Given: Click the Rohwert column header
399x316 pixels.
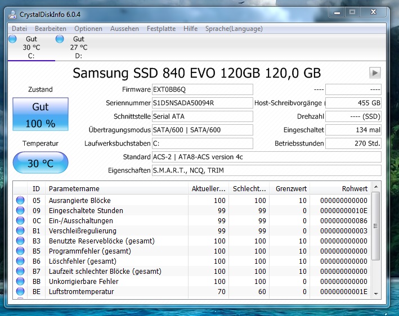Looking at the screenshot, I should tap(340, 188).
